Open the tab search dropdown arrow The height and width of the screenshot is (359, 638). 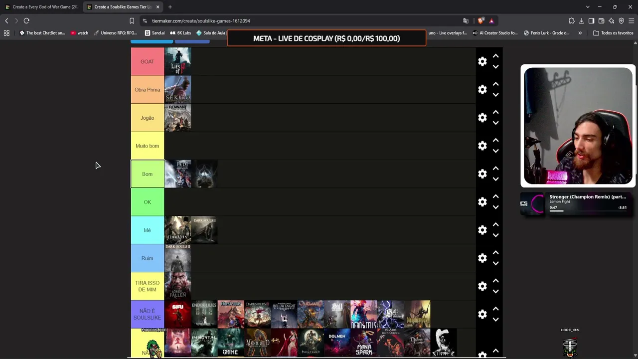[588, 7]
